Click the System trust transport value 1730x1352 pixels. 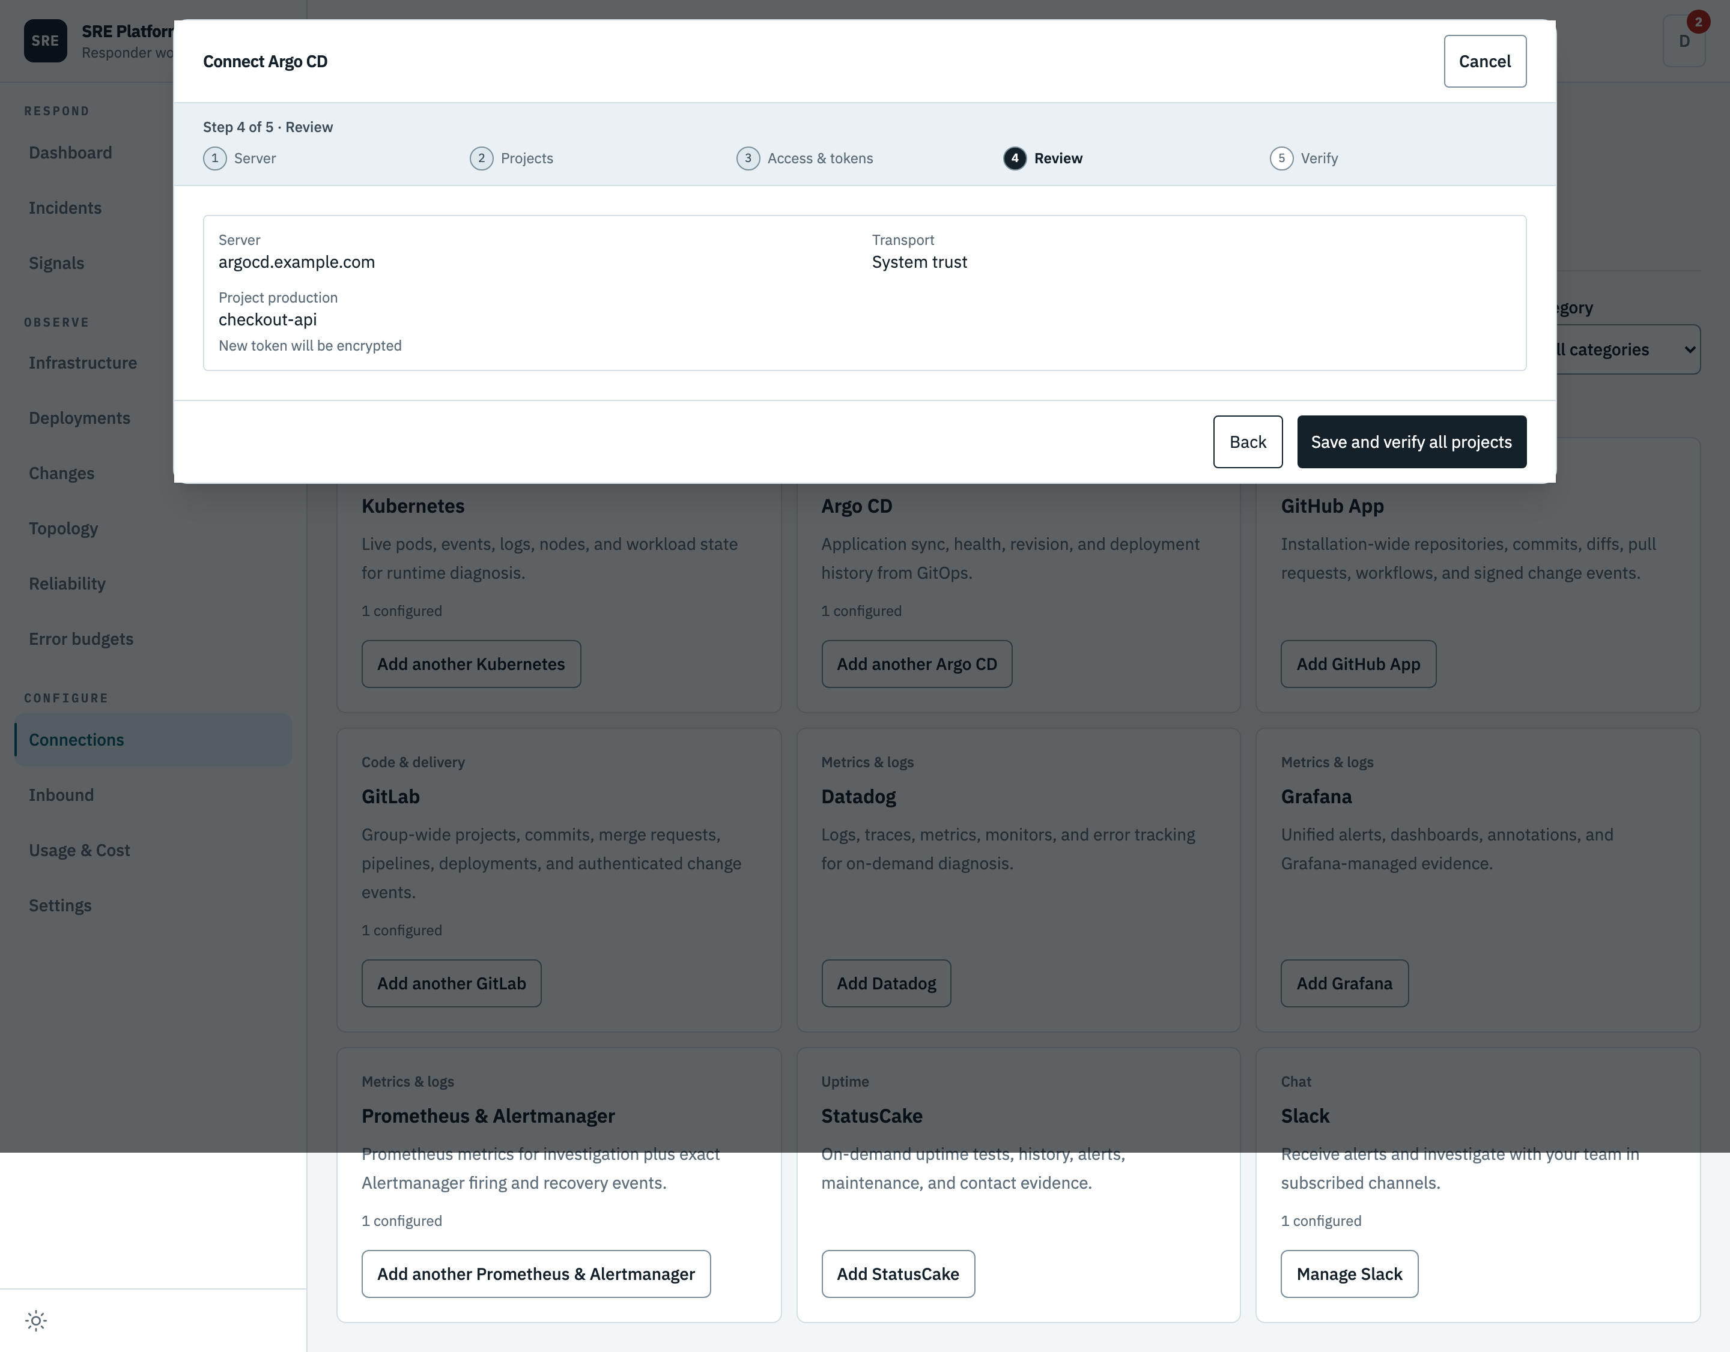click(920, 263)
